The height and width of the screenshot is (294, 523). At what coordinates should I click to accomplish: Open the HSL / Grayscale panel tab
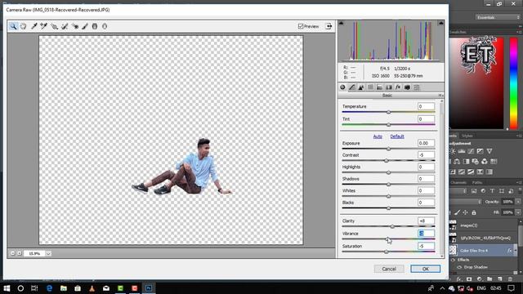[x=370, y=87]
